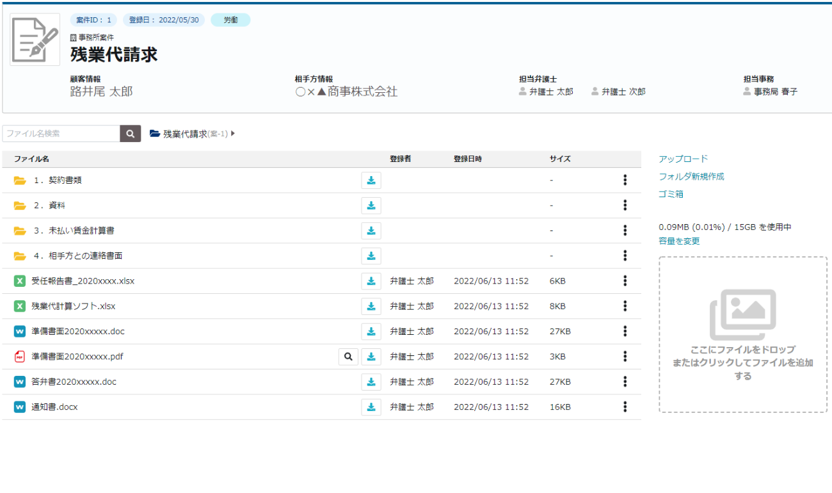
Task: Download 受任報告書_2020xxxx.xlsx
Action: pos(371,281)
